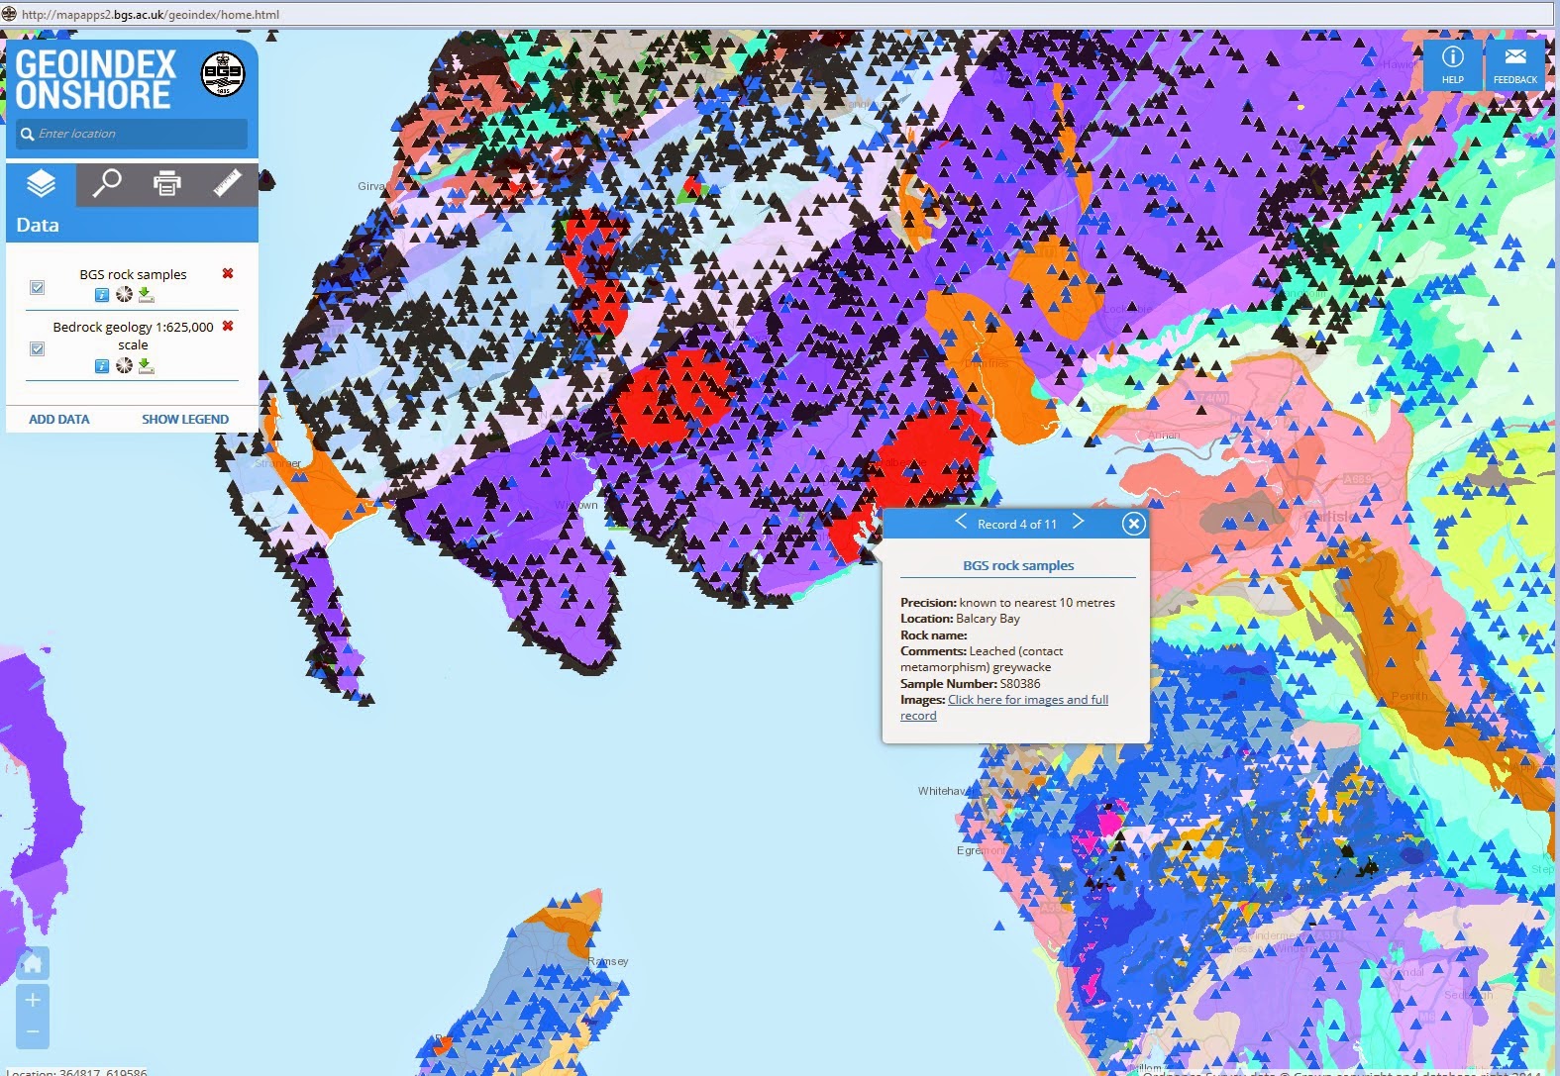Click the Location coordinates readout
The height and width of the screenshot is (1076, 1560).
[77, 1072]
